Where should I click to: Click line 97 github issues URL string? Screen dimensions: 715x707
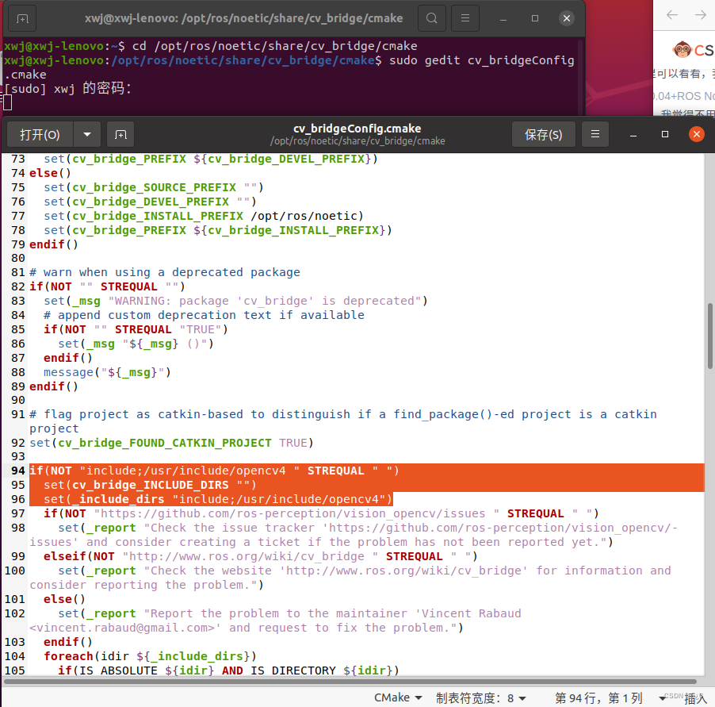(296, 513)
